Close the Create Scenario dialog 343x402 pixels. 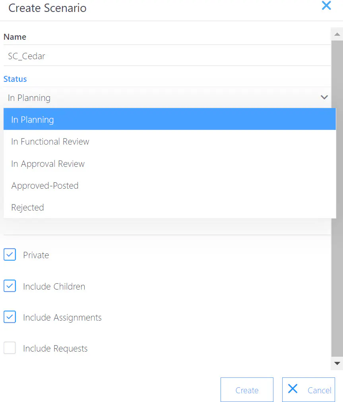click(x=326, y=6)
